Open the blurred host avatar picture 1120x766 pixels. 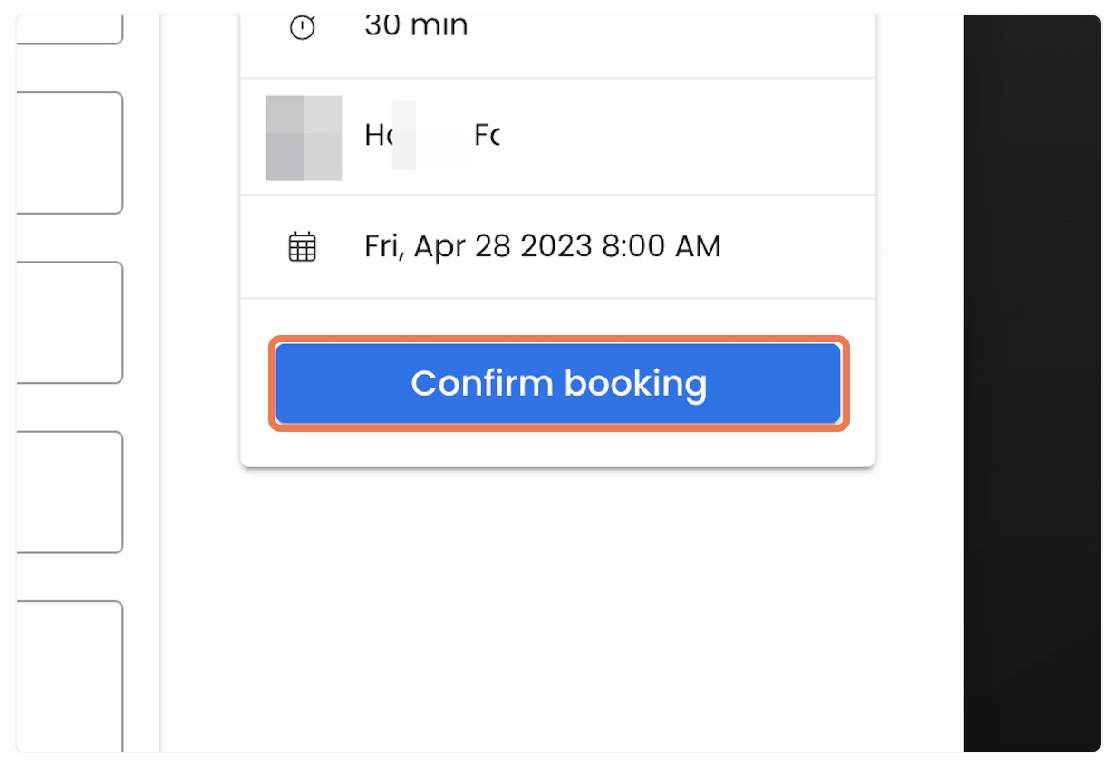tap(304, 138)
